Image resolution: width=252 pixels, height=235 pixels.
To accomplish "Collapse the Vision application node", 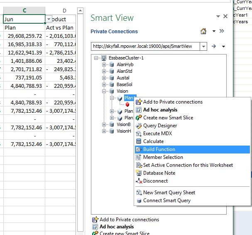I will 104,91.
